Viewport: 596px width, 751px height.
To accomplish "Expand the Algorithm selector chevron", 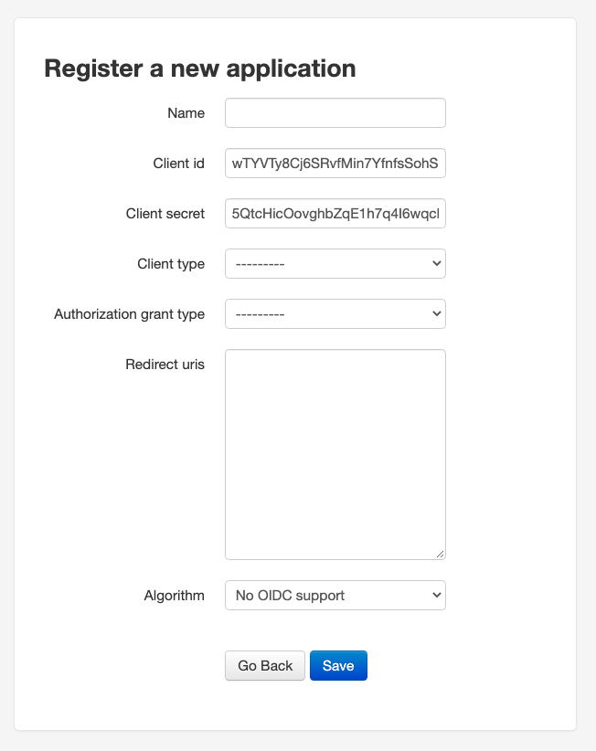I will (x=436, y=595).
